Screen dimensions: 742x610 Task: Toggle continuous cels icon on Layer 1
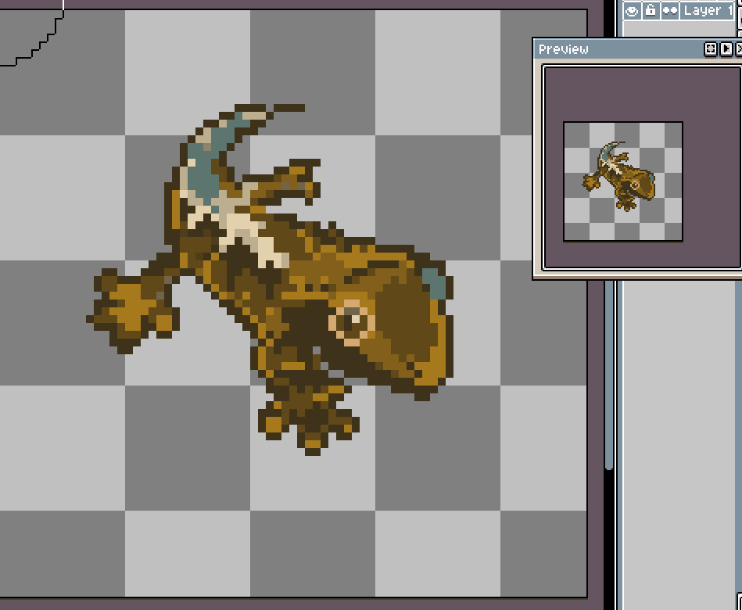[669, 10]
